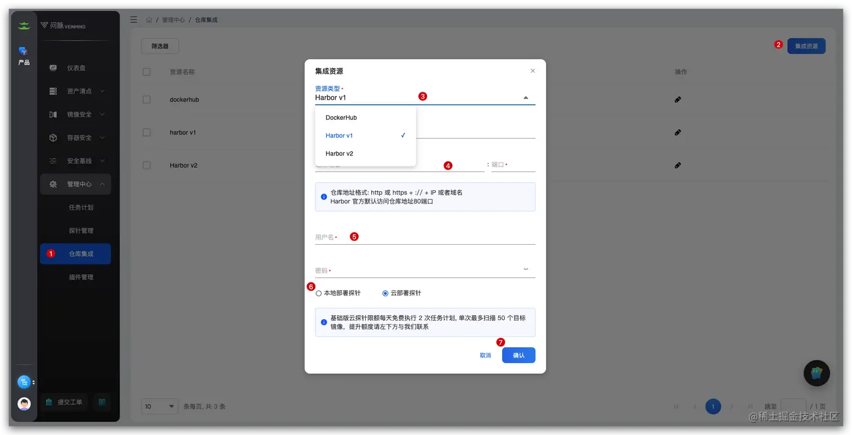Open 仓库集成 in the sidebar

pos(76,254)
